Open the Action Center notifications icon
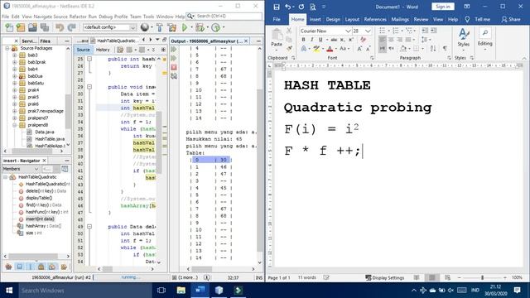 (x=517, y=291)
